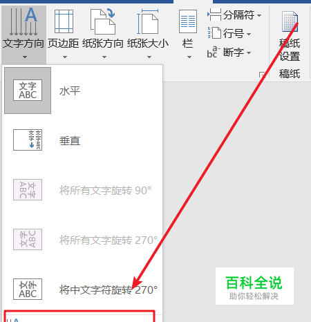Expand the 纸张大小 dropdown arrow
The height and width of the screenshot is (322, 311).
point(149,57)
